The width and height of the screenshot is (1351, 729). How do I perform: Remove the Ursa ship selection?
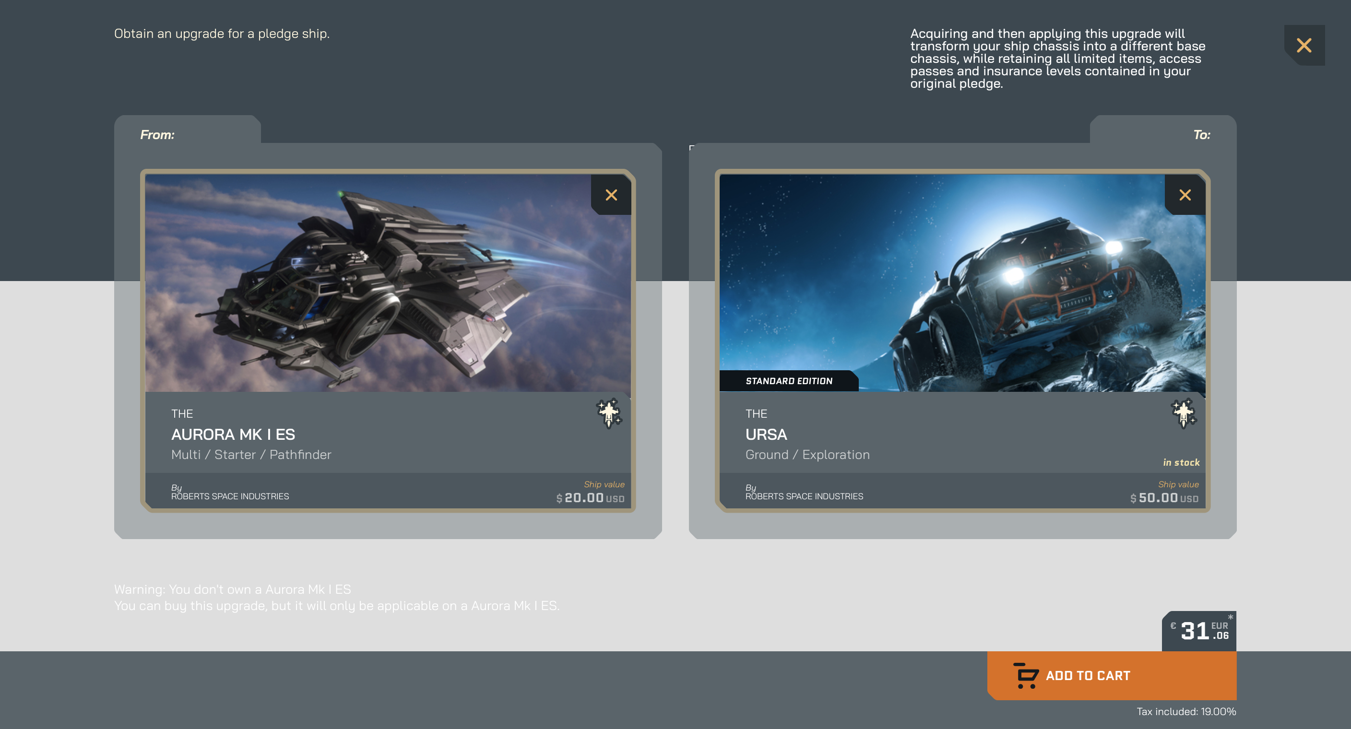[x=1185, y=195]
